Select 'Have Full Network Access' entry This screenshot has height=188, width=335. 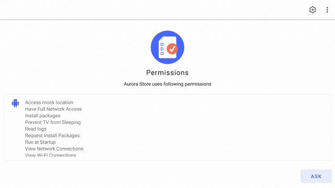coord(53,109)
